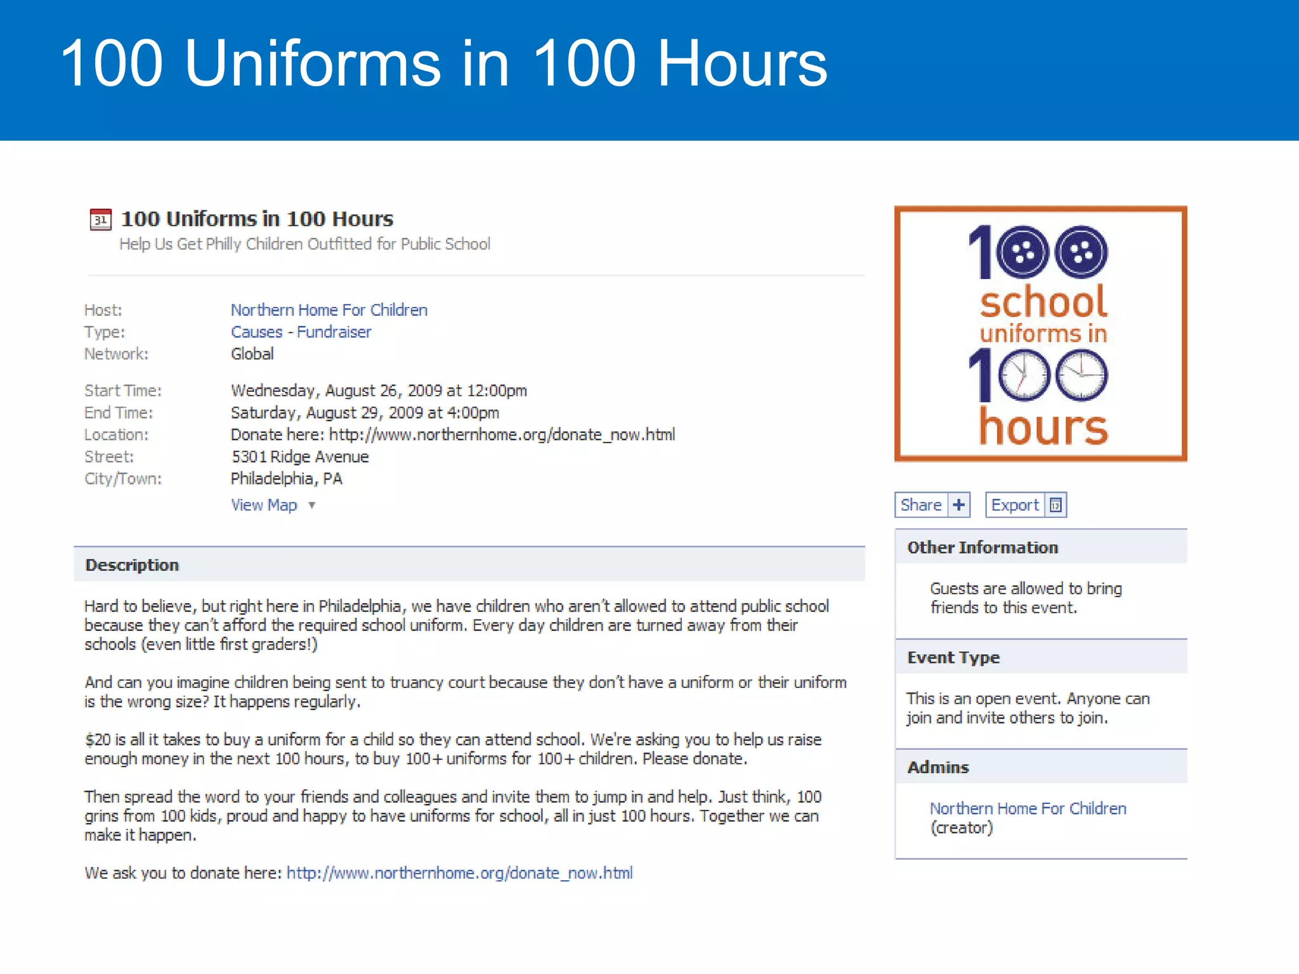Click the Location donate URL text

pyautogui.click(x=452, y=435)
